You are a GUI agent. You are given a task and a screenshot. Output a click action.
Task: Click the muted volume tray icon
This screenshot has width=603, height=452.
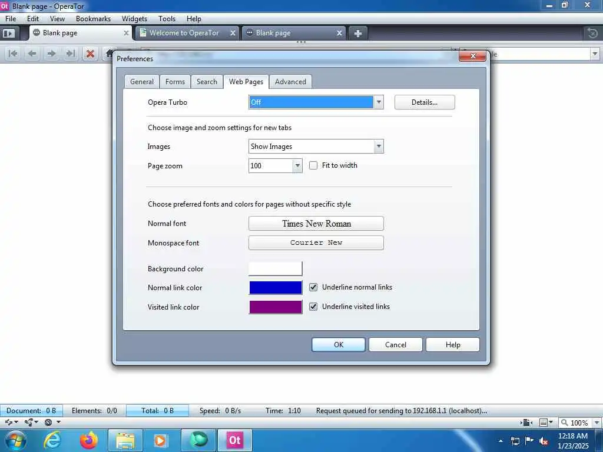click(x=544, y=441)
